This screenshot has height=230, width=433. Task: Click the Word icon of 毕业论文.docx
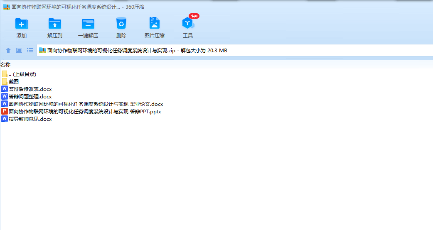pyautogui.click(x=5, y=104)
